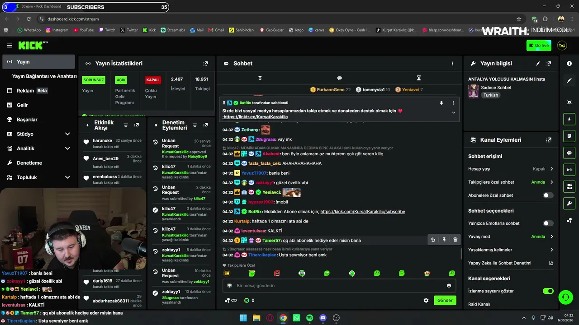
Task: Open the profile avatar menu
Action: tap(562, 46)
